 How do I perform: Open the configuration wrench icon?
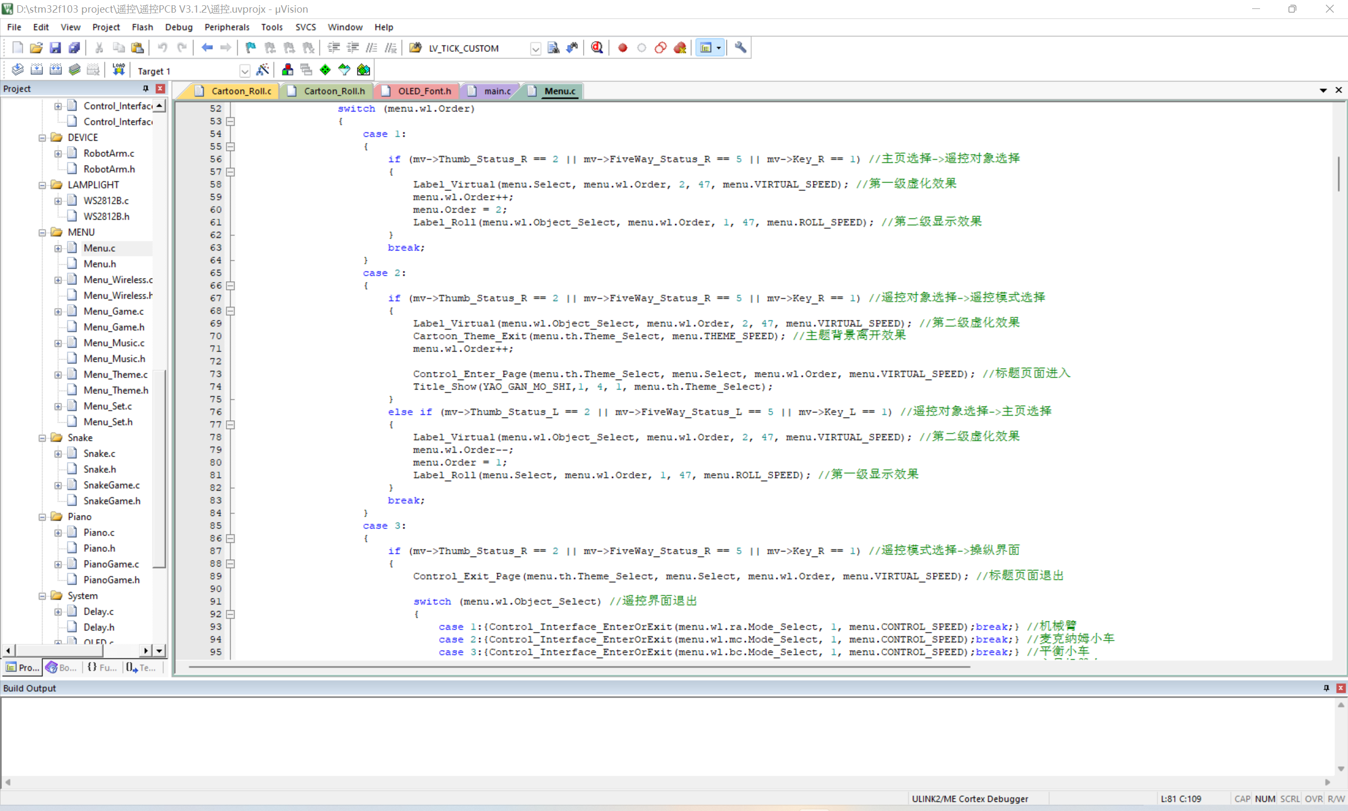pyautogui.click(x=740, y=48)
